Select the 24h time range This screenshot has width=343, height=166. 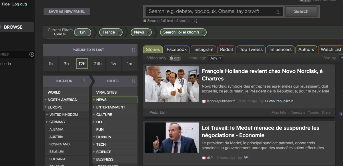[98, 64]
